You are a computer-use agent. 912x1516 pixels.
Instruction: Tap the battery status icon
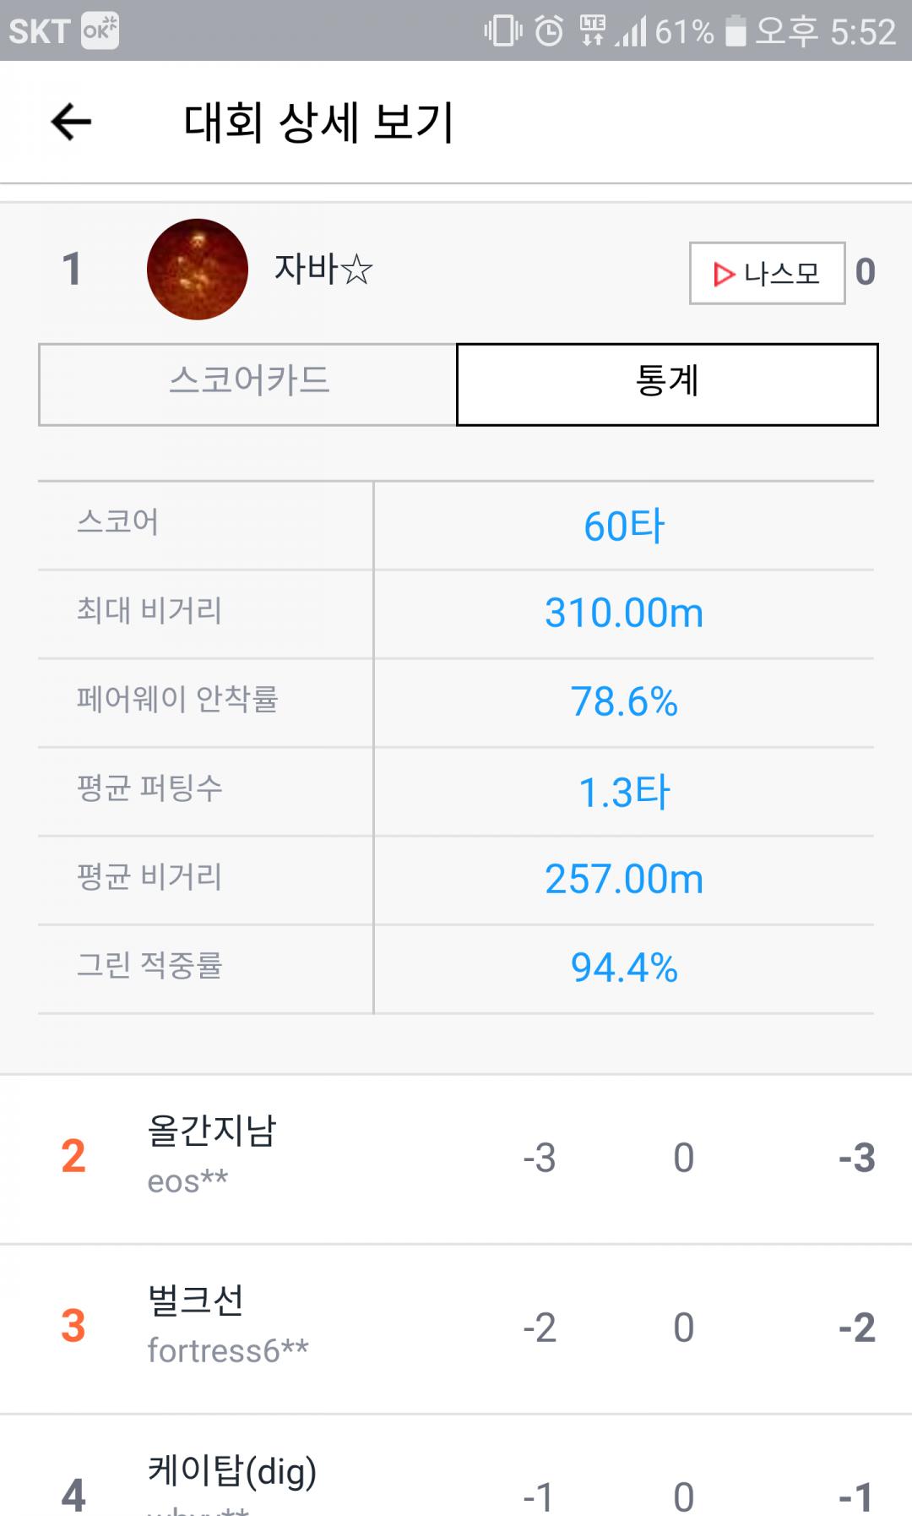(736, 32)
